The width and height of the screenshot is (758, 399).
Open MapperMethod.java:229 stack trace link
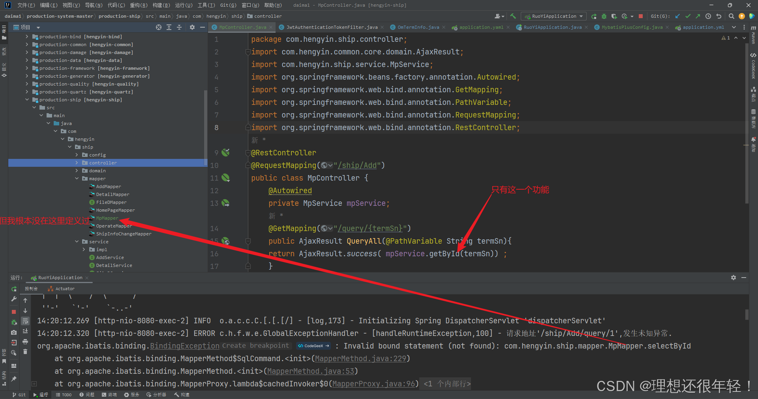pos(360,358)
